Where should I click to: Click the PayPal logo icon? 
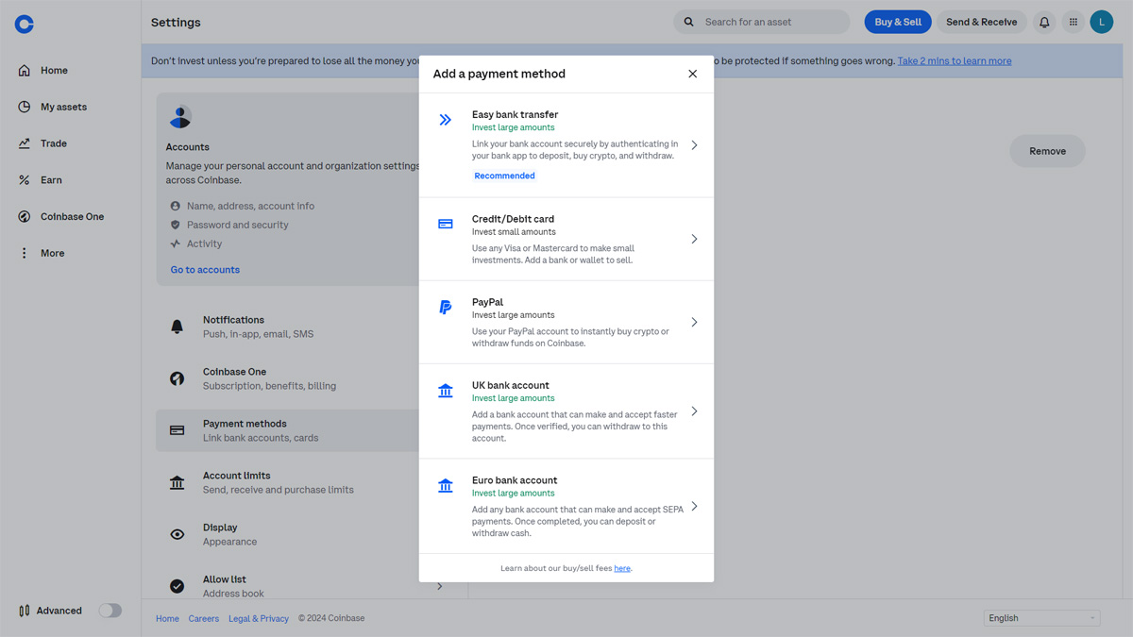pos(446,308)
